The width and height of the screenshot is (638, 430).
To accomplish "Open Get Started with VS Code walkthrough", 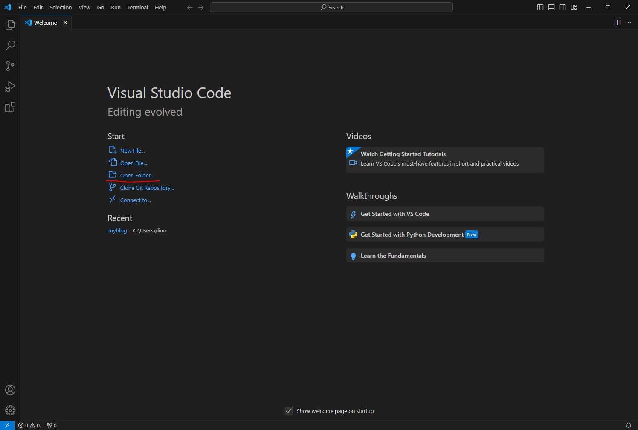I will pyautogui.click(x=445, y=214).
